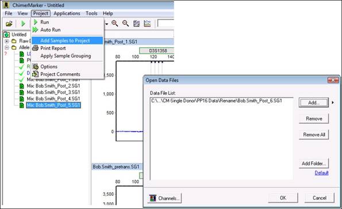Expand the Raw Data folder node
This screenshot has width=342, height=209.
7,41
